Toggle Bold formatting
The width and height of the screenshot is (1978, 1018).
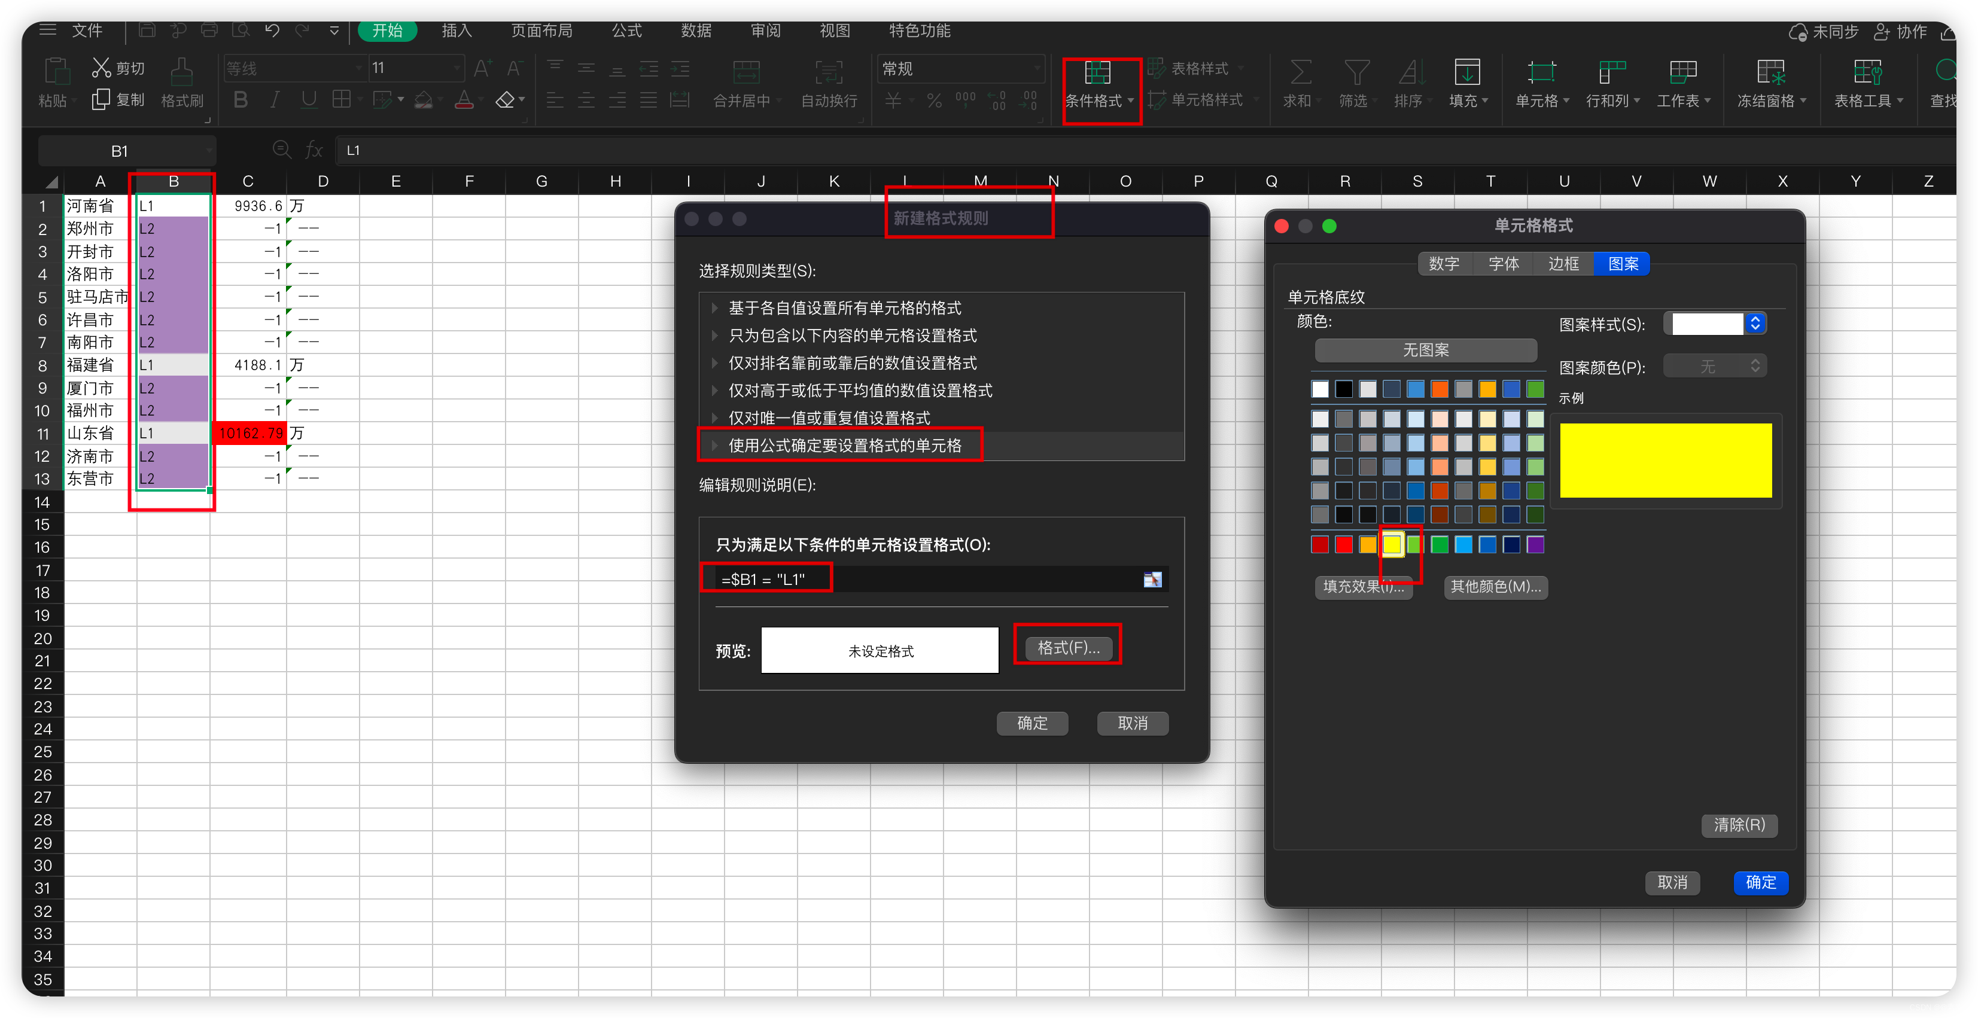pos(241,100)
